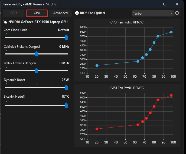Click the Dynamic Boost slider handle
The image size is (186, 154).
pos(66,87)
